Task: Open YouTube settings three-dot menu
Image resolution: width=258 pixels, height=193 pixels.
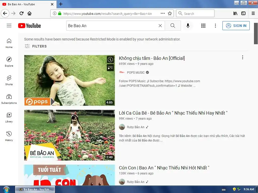Action: click(x=215, y=26)
